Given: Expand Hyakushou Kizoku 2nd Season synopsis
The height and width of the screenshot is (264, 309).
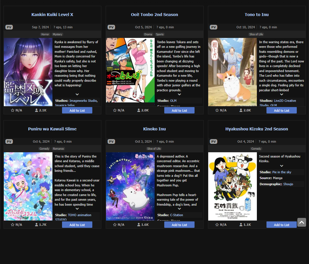Looking at the screenshot, I should [282, 166].
